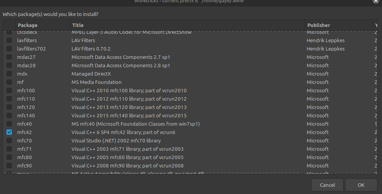
Task: Close the Winetricks window
Action: [x=376, y=2]
